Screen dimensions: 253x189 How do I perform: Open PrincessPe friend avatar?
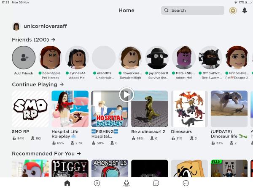pyautogui.click(x=237, y=58)
